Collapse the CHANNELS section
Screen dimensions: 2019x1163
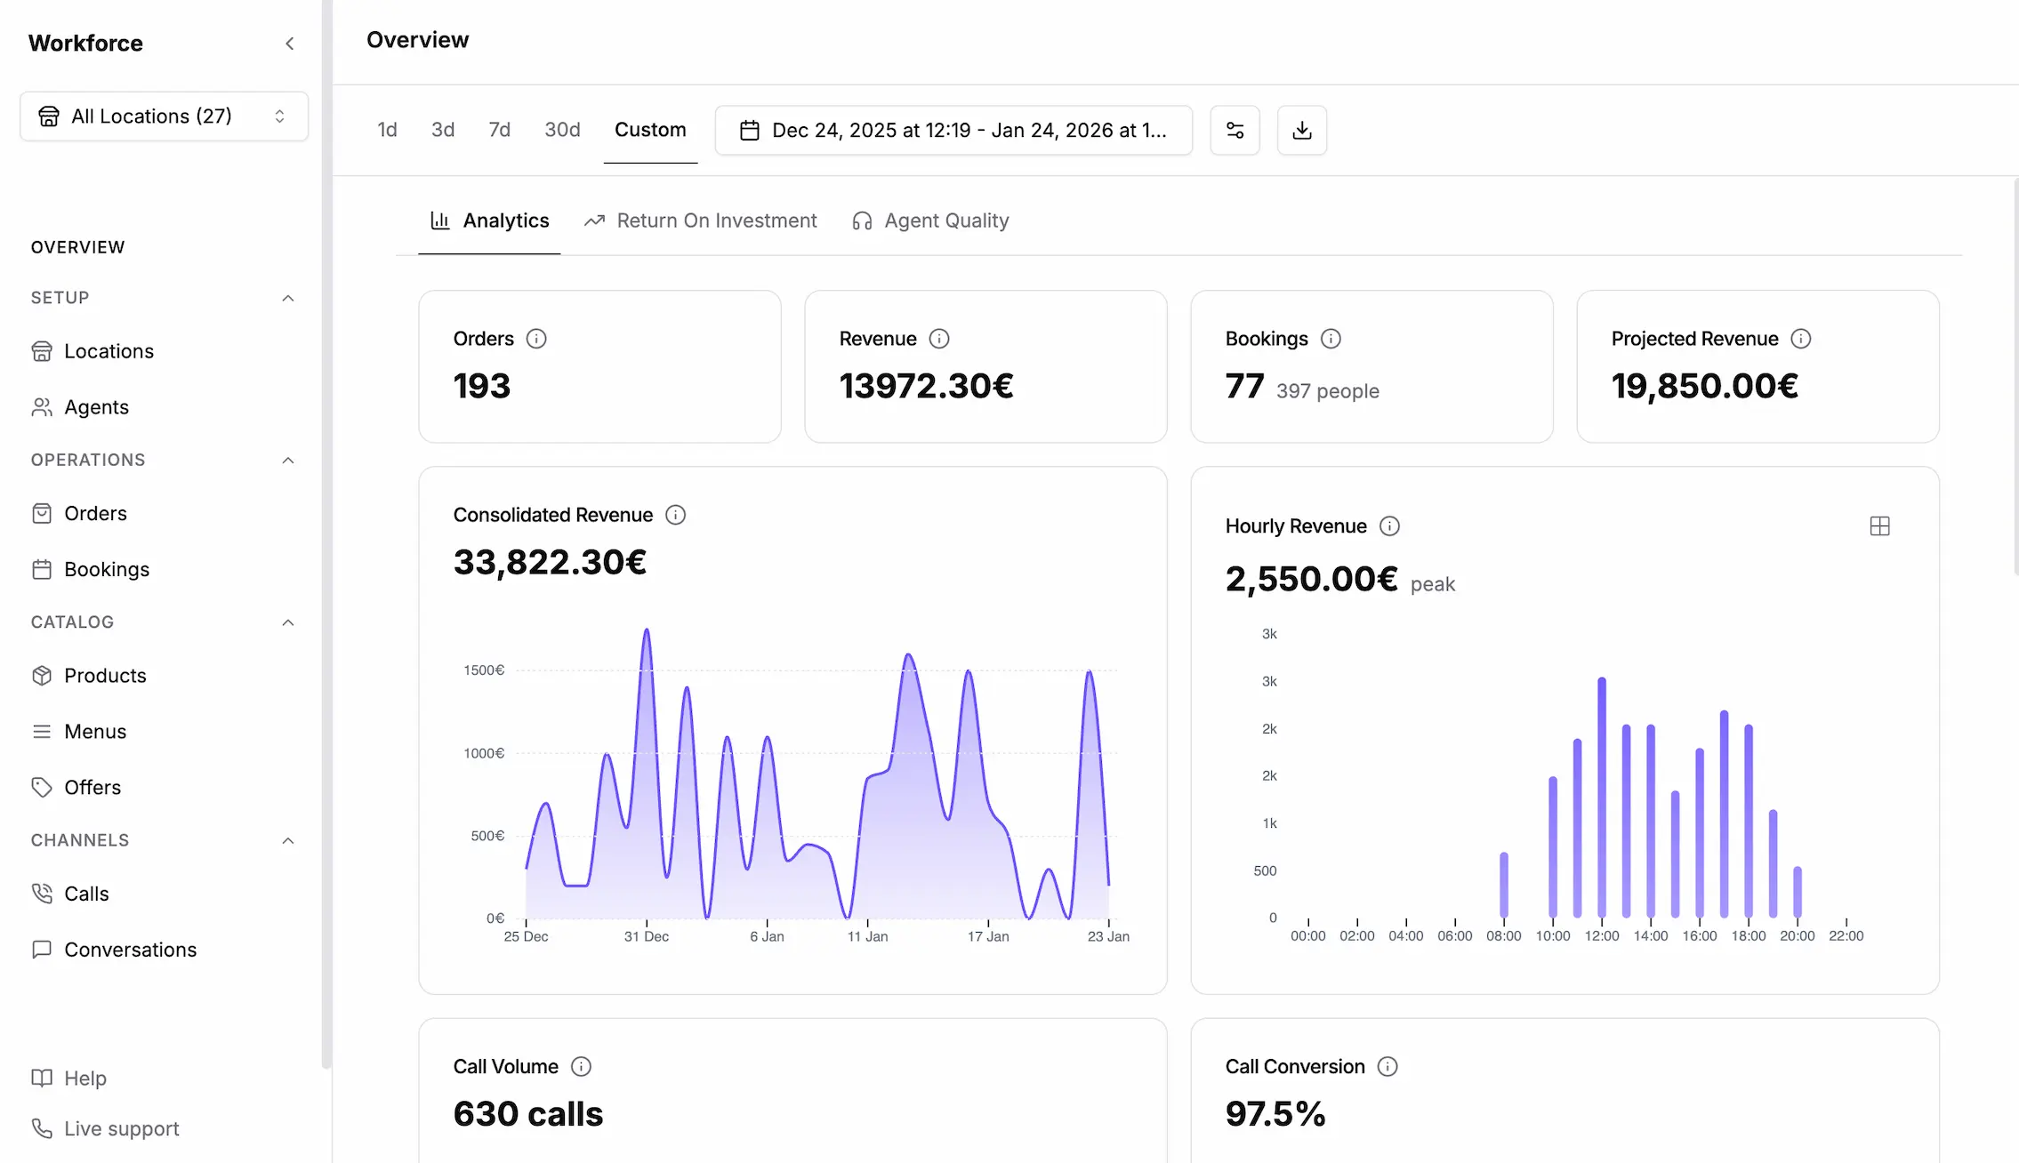286,840
